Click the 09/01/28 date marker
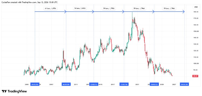This screenshot has width=202, height=96. (184, 84)
